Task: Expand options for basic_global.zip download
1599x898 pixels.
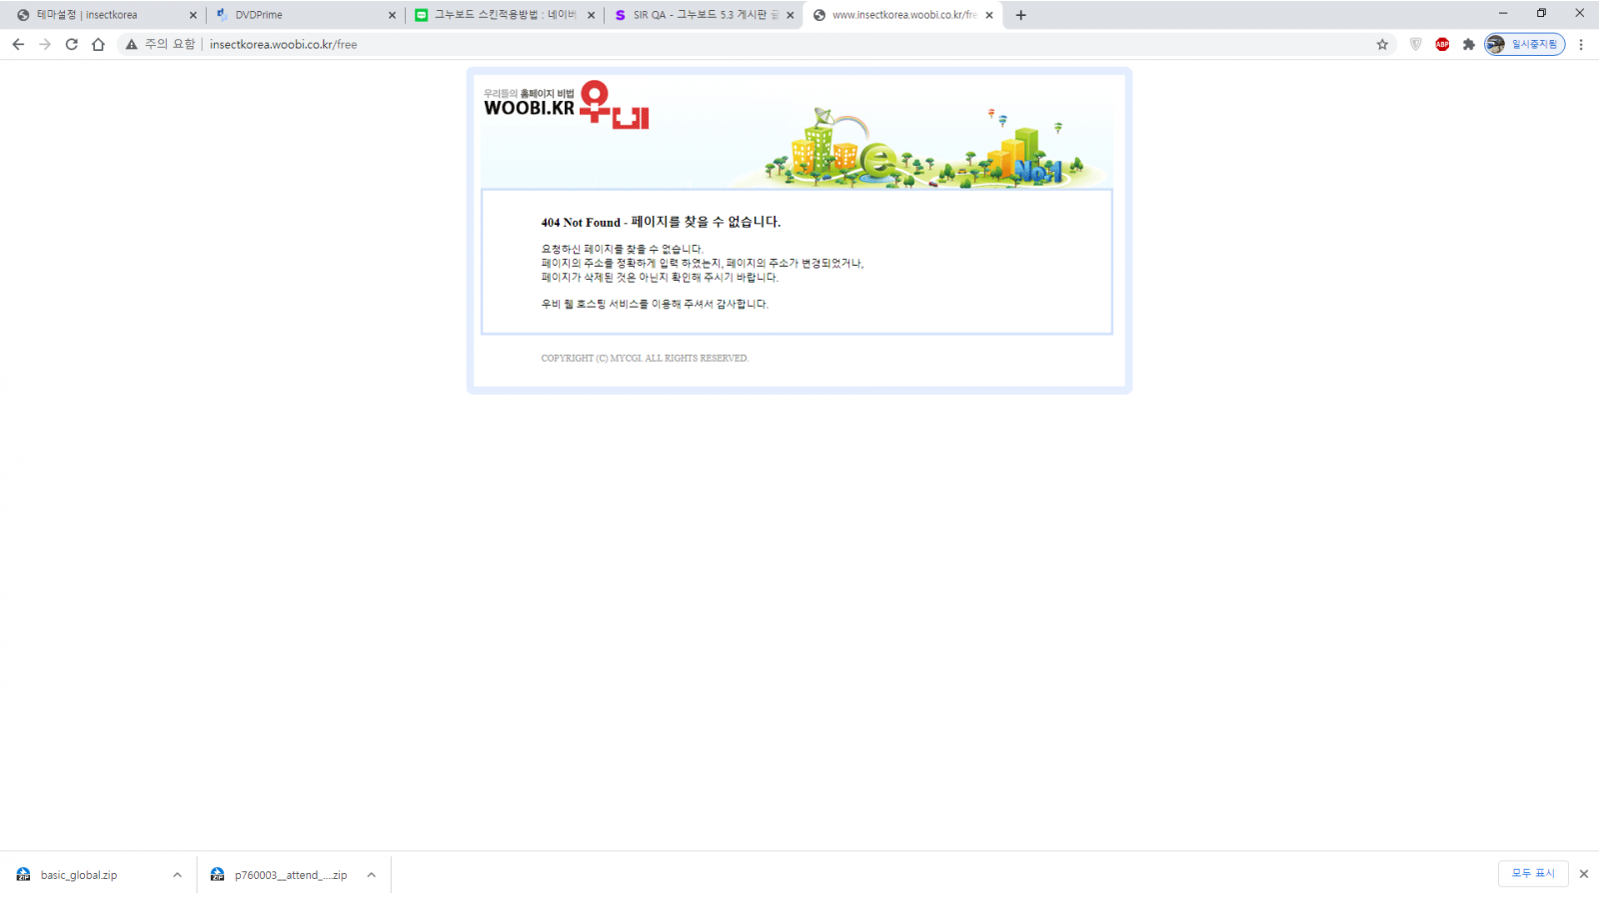Action: coord(177,875)
